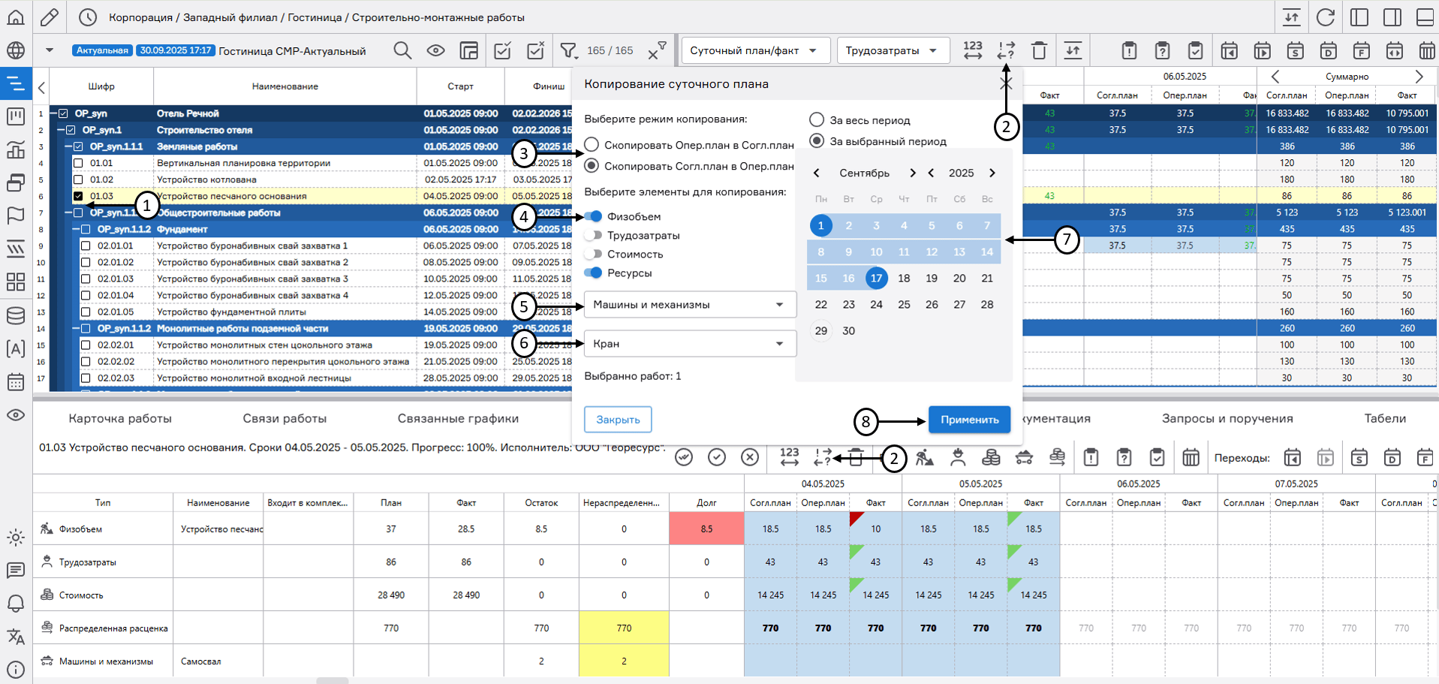Viewport: 1439px width, 684px height.
Task: Open the 'Связанные графики' tab
Action: coord(458,418)
